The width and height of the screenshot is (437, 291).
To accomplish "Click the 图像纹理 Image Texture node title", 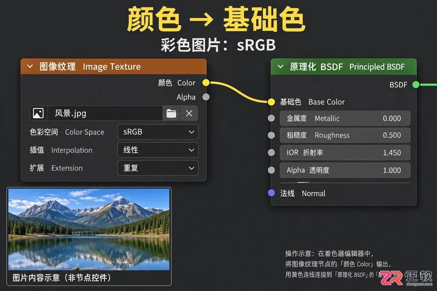I will (x=90, y=67).
